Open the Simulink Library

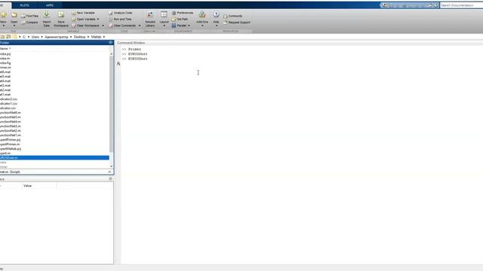[150, 19]
